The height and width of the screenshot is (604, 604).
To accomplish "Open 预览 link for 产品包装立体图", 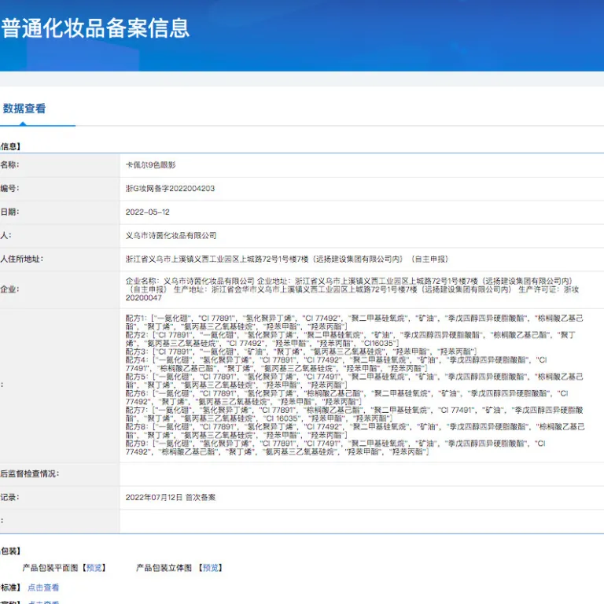I will coord(211,568).
